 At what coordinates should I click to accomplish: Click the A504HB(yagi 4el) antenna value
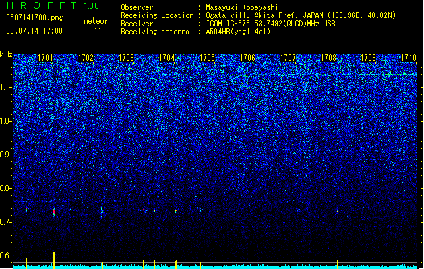pyautogui.click(x=238, y=32)
